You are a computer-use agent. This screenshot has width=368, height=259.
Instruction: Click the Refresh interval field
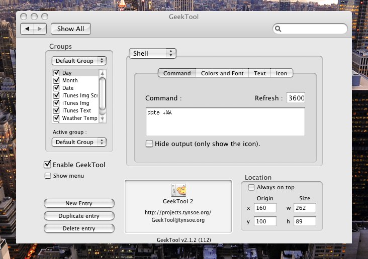click(296, 98)
